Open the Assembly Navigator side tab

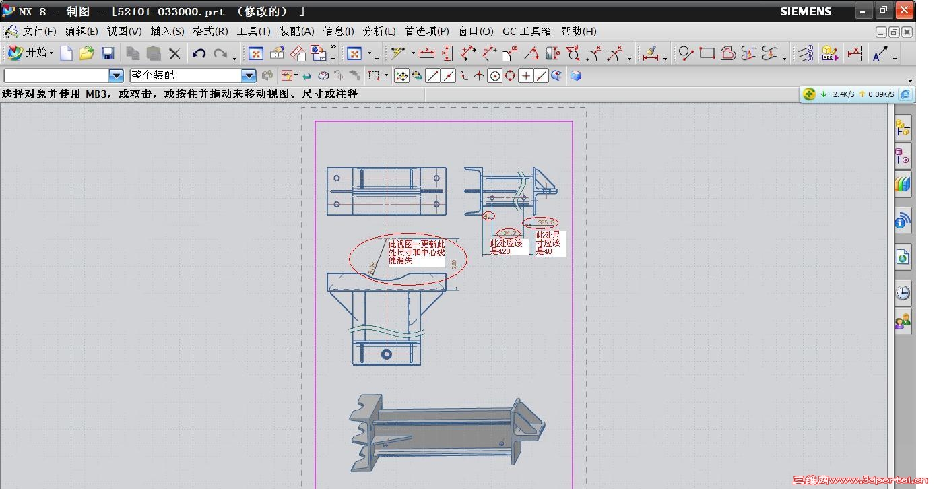pyautogui.click(x=903, y=128)
